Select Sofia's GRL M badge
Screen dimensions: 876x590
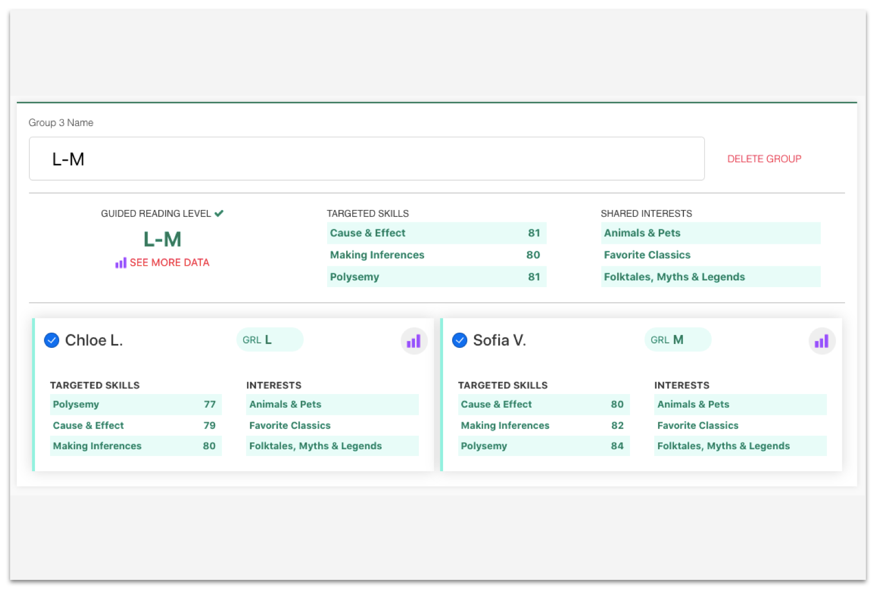coord(677,340)
